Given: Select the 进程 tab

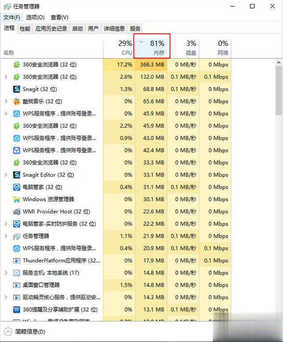Looking at the screenshot, I should point(9,28).
